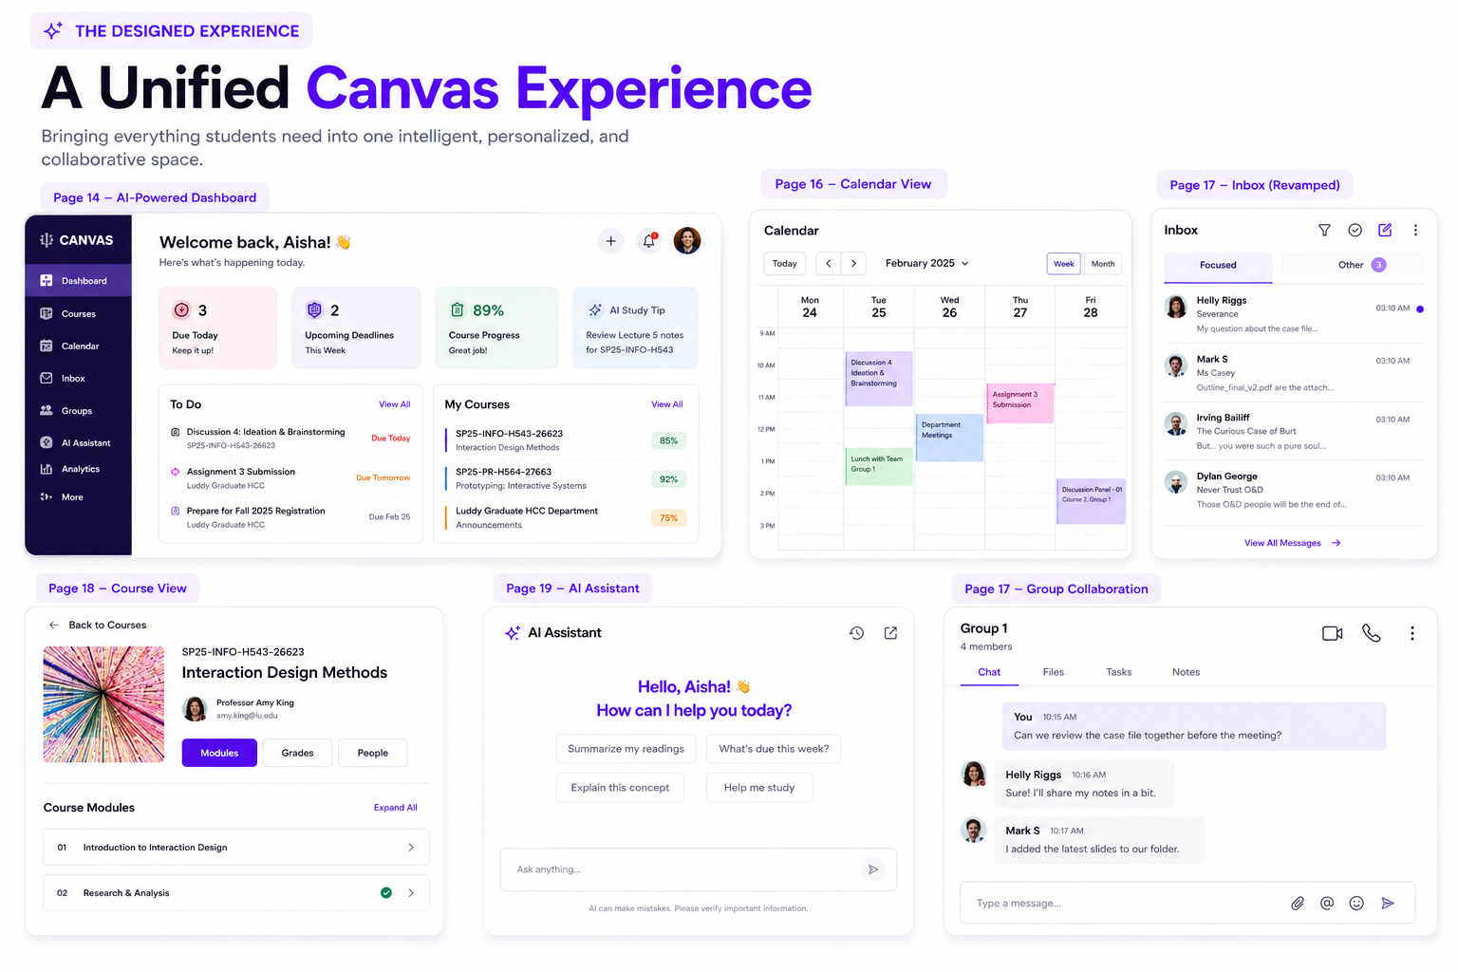Click View All Messages link

tap(1292, 543)
